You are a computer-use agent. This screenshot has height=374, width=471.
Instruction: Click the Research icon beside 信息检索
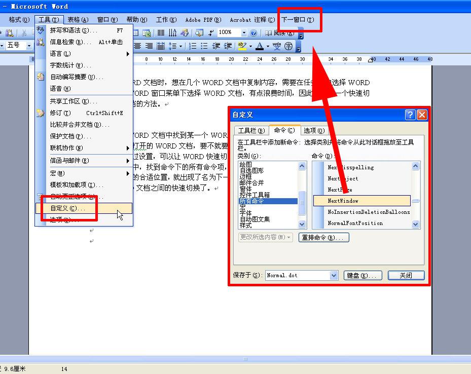pyautogui.click(x=40, y=42)
